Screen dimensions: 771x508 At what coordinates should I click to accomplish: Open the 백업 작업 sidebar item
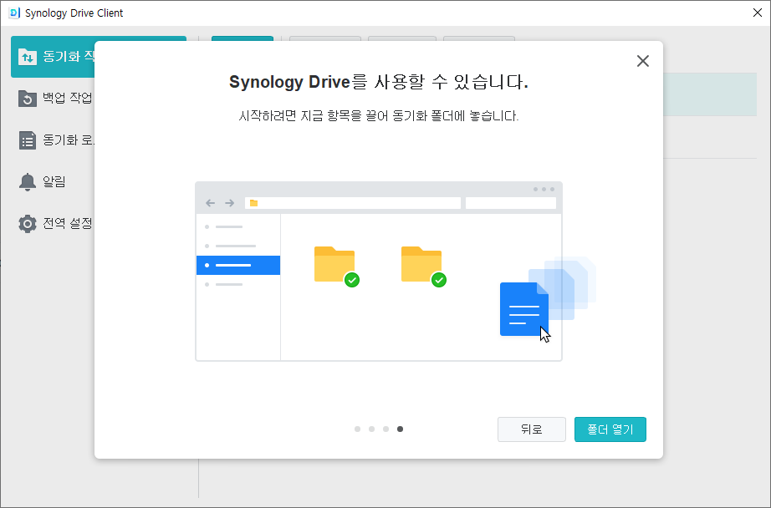(x=54, y=99)
